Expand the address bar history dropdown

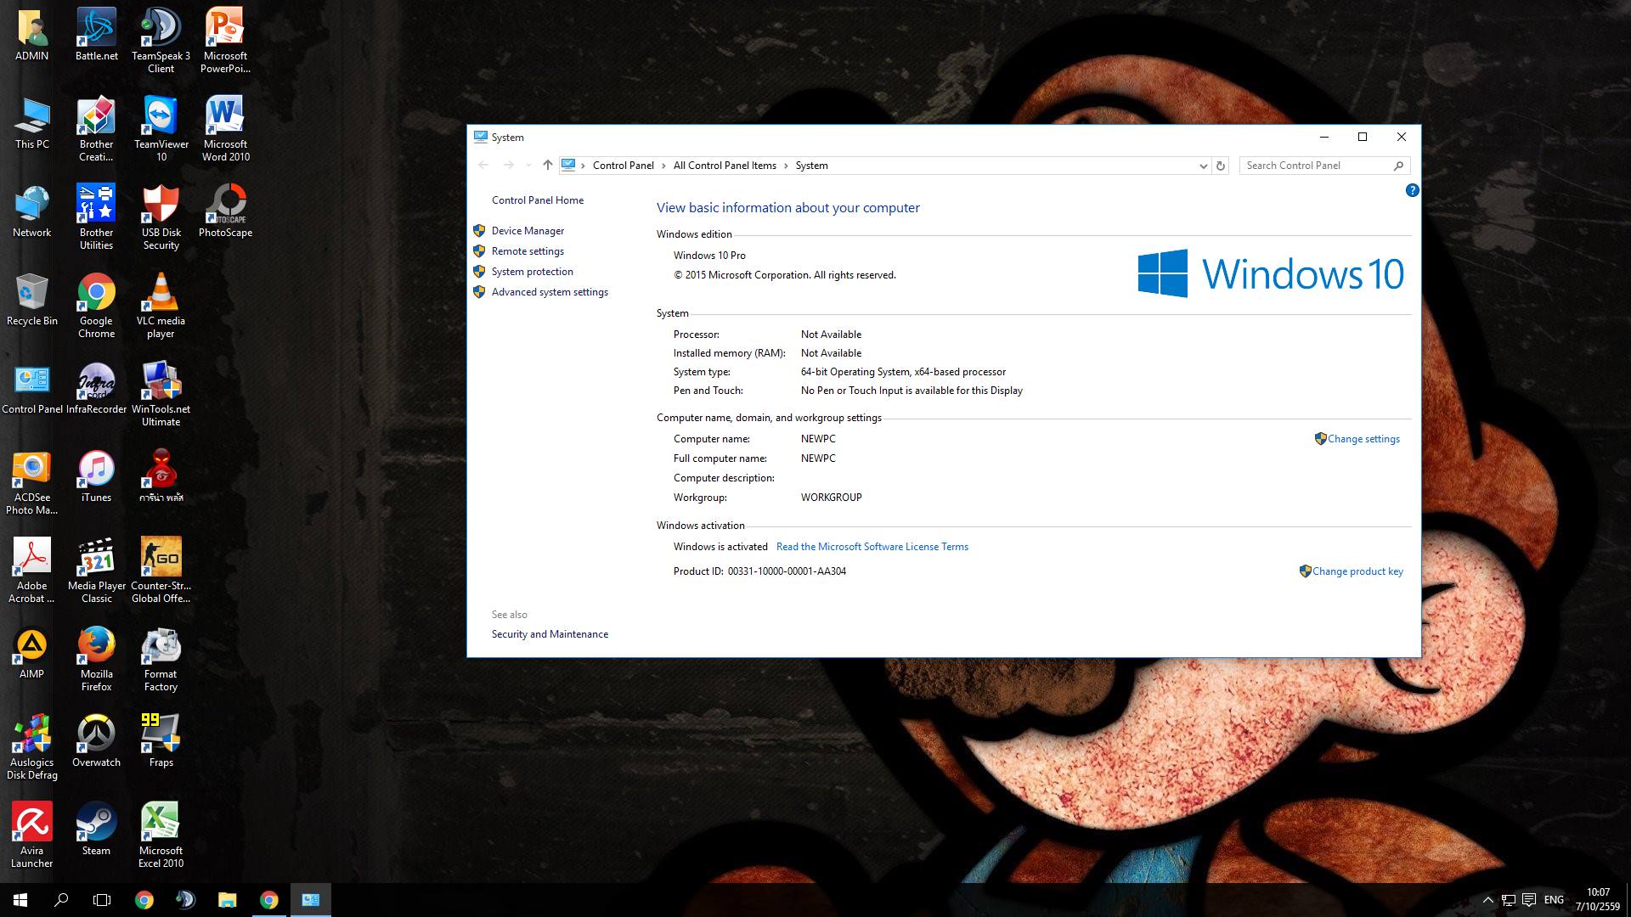pos(1203,166)
